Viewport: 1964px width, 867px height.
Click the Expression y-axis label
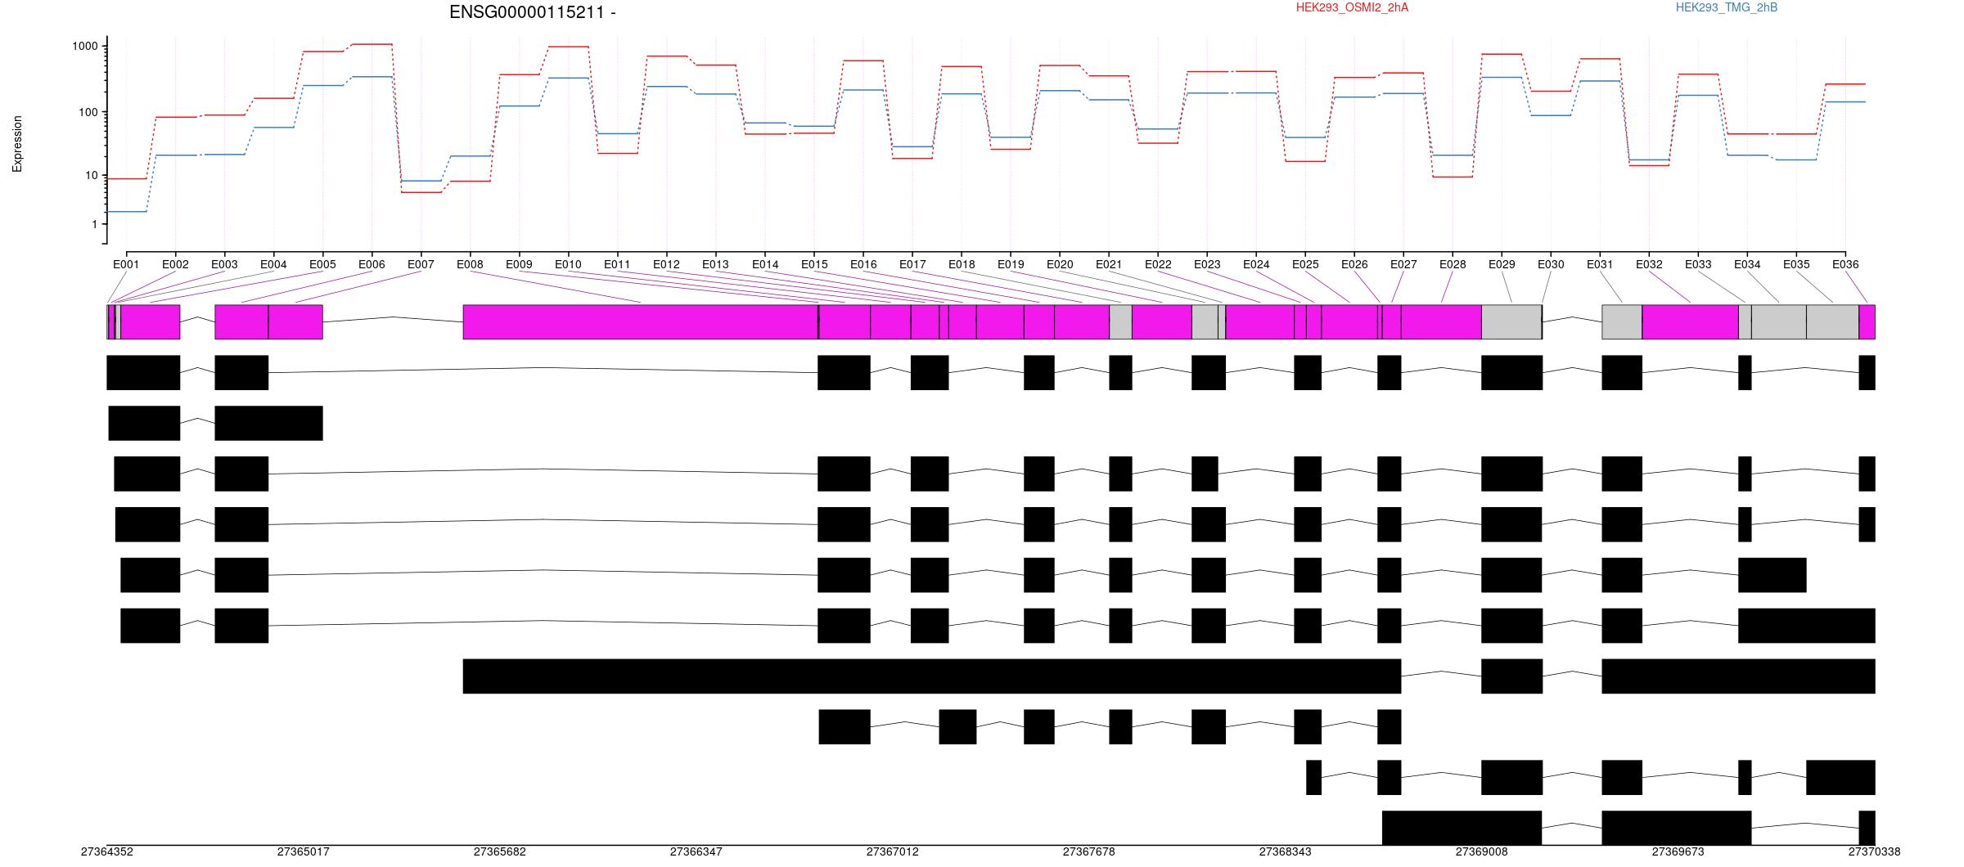point(17,144)
